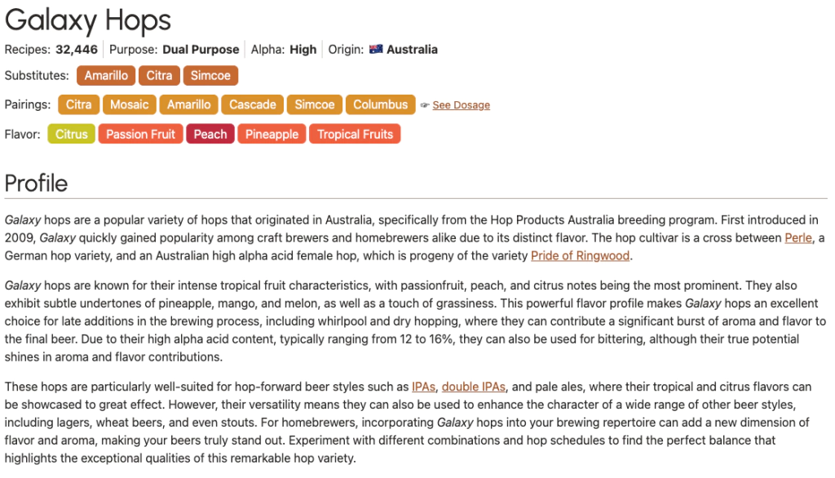Select Amarillo in the Pairings row
835x478 pixels.
point(188,104)
